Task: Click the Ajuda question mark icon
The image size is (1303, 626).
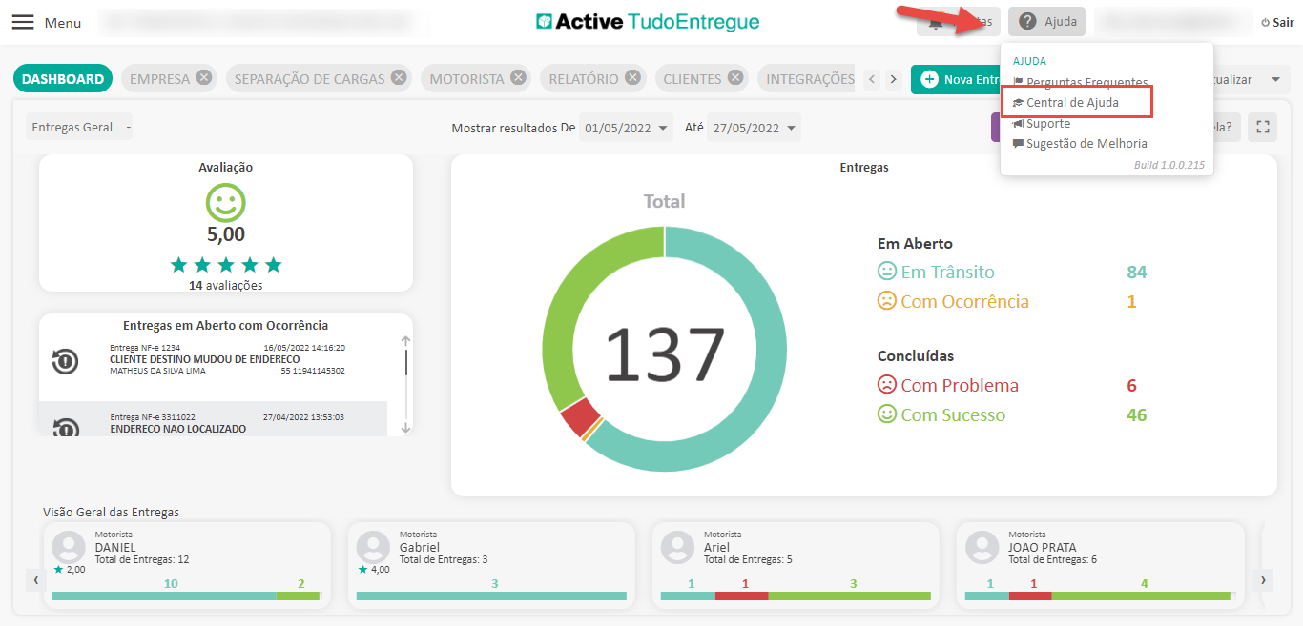Action: (x=1027, y=21)
